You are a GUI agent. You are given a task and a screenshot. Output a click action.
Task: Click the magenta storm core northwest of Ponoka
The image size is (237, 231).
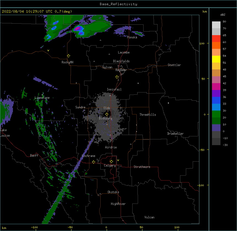coord(78,28)
